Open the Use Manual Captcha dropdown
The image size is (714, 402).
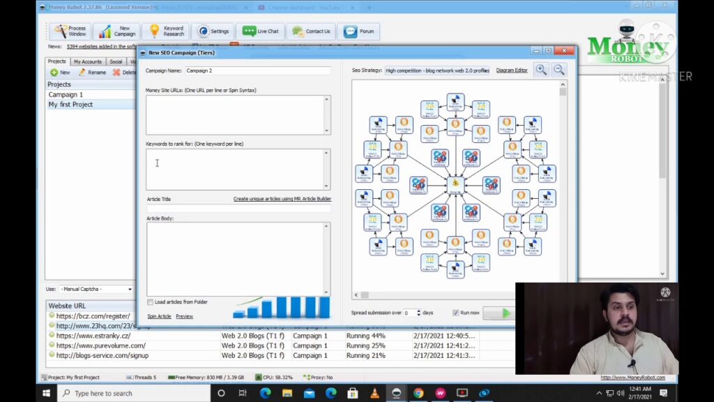(x=96, y=289)
